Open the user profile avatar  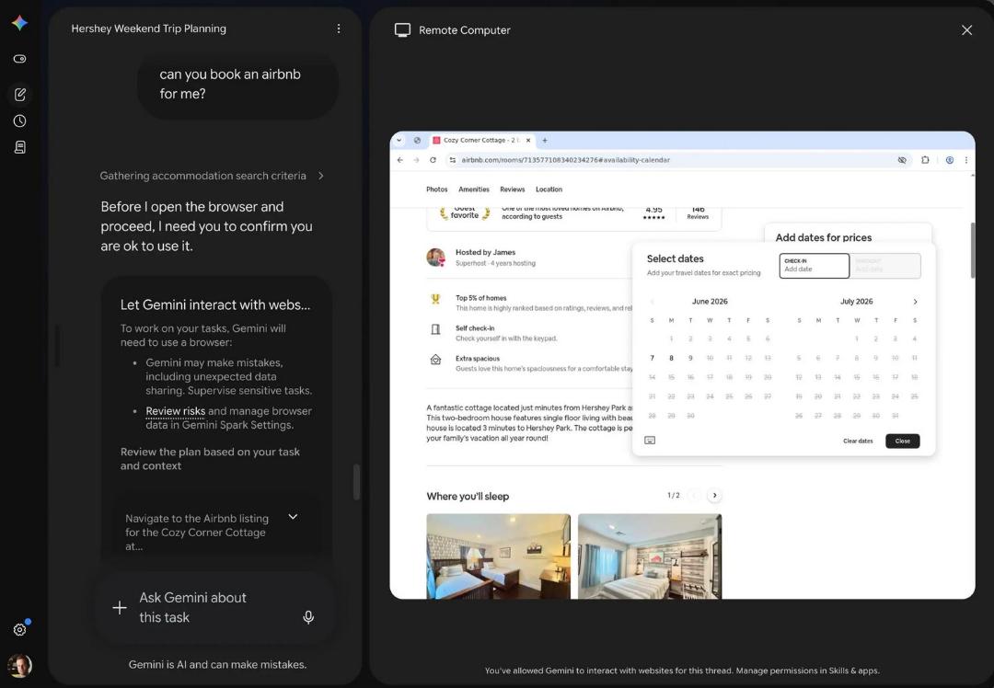pos(19,666)
